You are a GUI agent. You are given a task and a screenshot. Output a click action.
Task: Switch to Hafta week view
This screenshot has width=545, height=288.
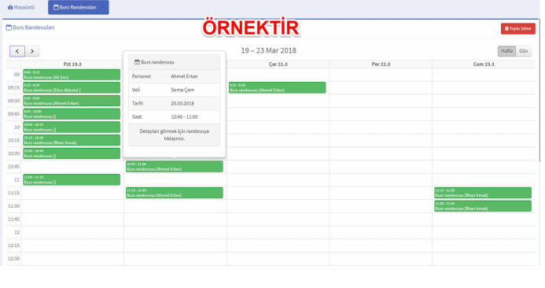tap(506, 51)
